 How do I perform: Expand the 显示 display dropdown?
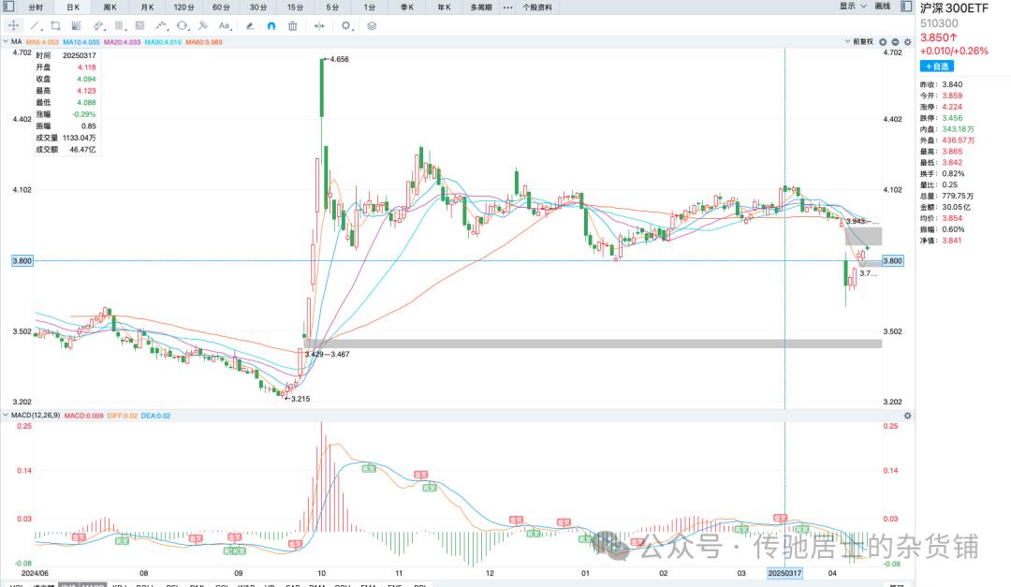[x=850, y=7]
